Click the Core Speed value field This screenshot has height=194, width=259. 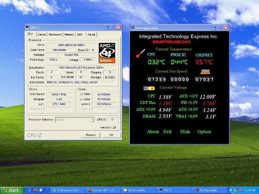[x=59, y=94]
